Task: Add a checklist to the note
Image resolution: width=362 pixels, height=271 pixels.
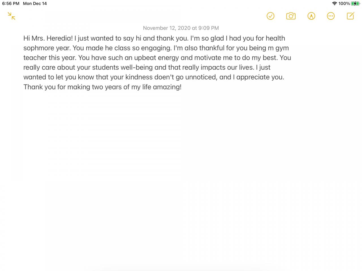Action: 270,16
